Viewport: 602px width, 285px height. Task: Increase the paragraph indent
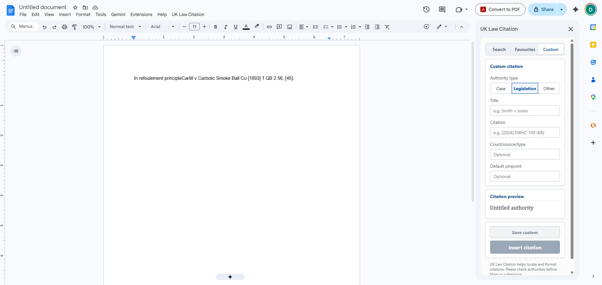click(377, 27)
